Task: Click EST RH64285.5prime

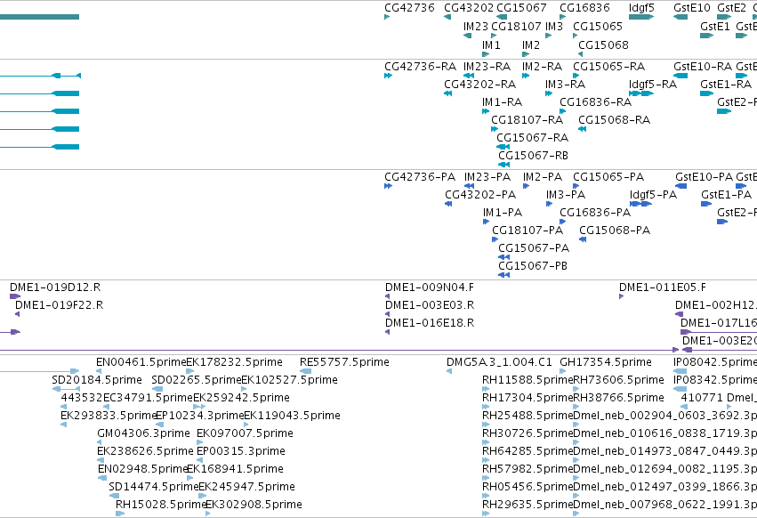Action: 527,452
